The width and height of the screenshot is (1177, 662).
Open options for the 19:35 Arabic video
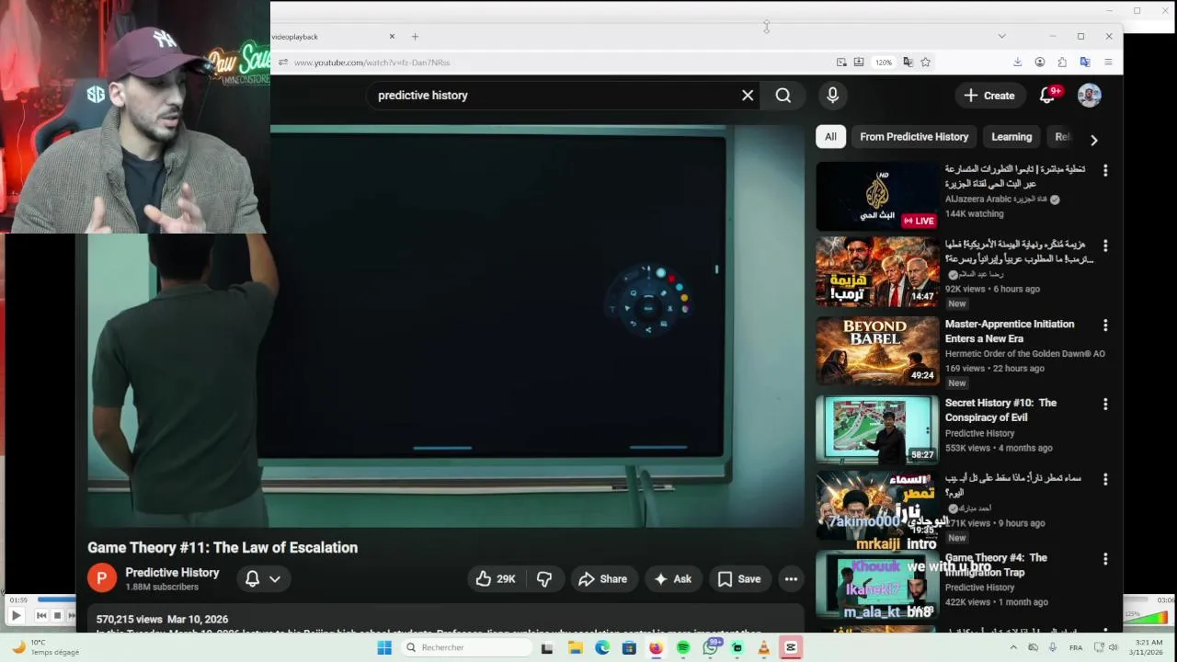pyautogui.click(x=1105, y=480)
